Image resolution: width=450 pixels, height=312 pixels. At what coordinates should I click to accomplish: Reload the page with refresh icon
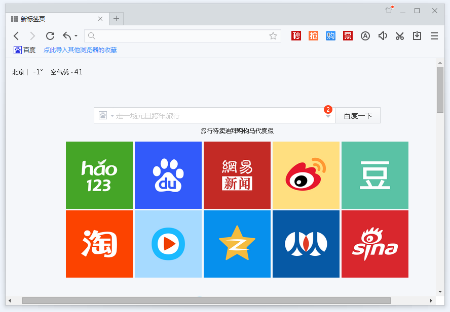50,36
